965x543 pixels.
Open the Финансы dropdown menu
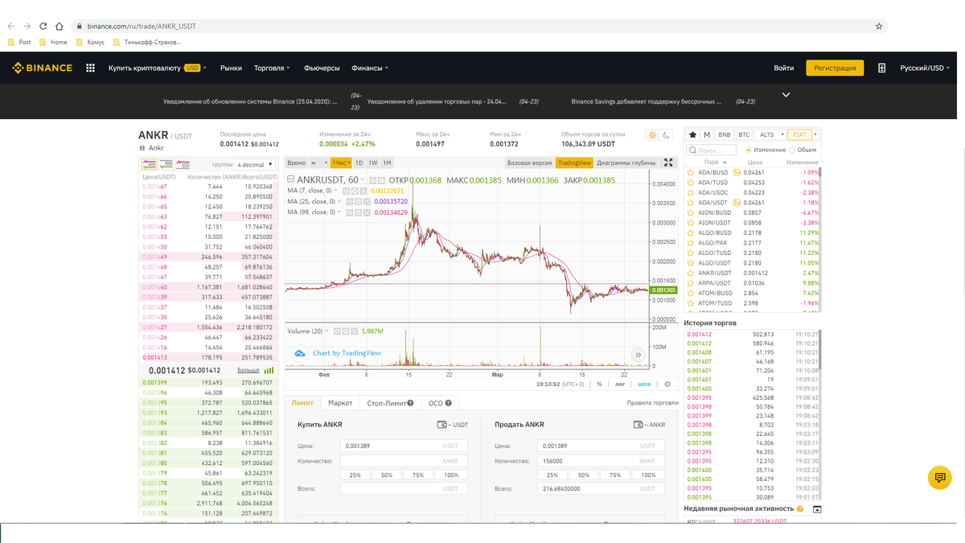(370, 68)
